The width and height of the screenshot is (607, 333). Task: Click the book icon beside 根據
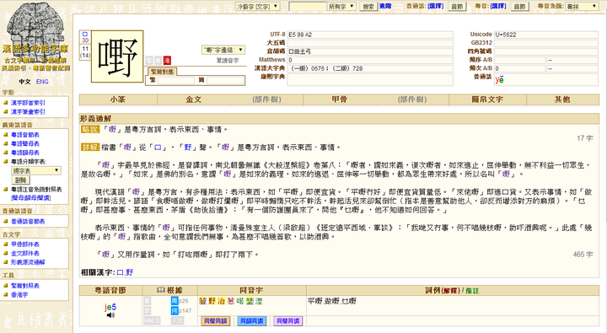pyautogui.click(x=161, y=290)
